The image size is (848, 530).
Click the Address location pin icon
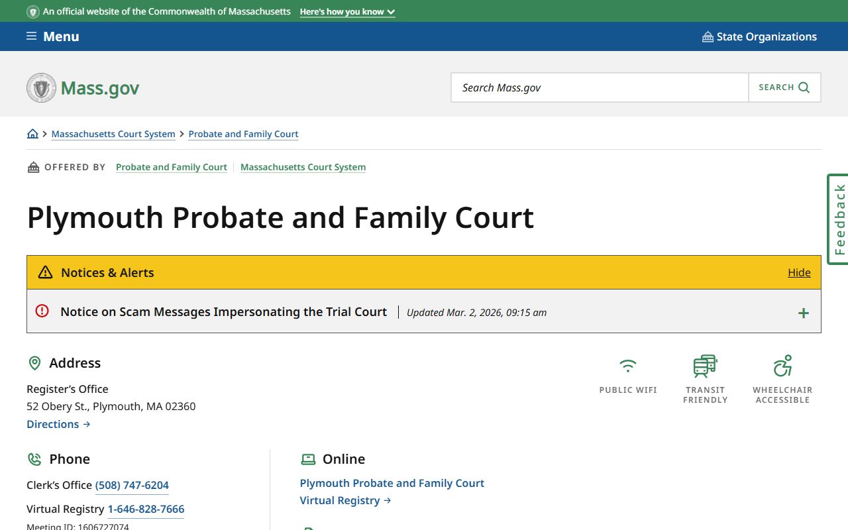(34, 363)
